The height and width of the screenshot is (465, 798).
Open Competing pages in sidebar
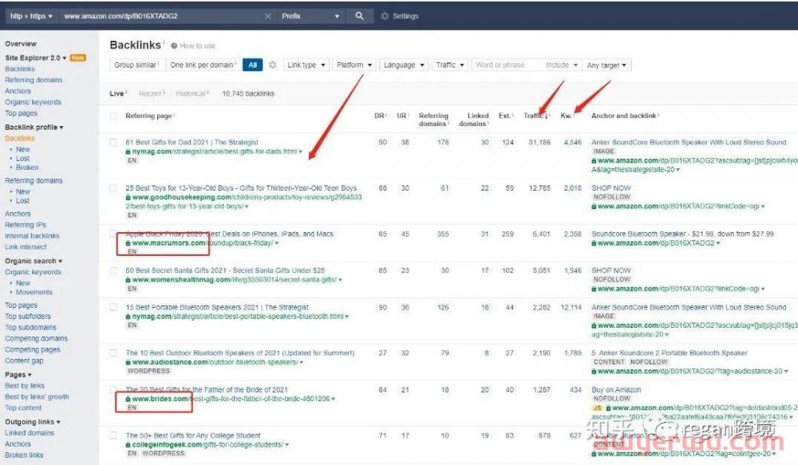tap(33, 349)
